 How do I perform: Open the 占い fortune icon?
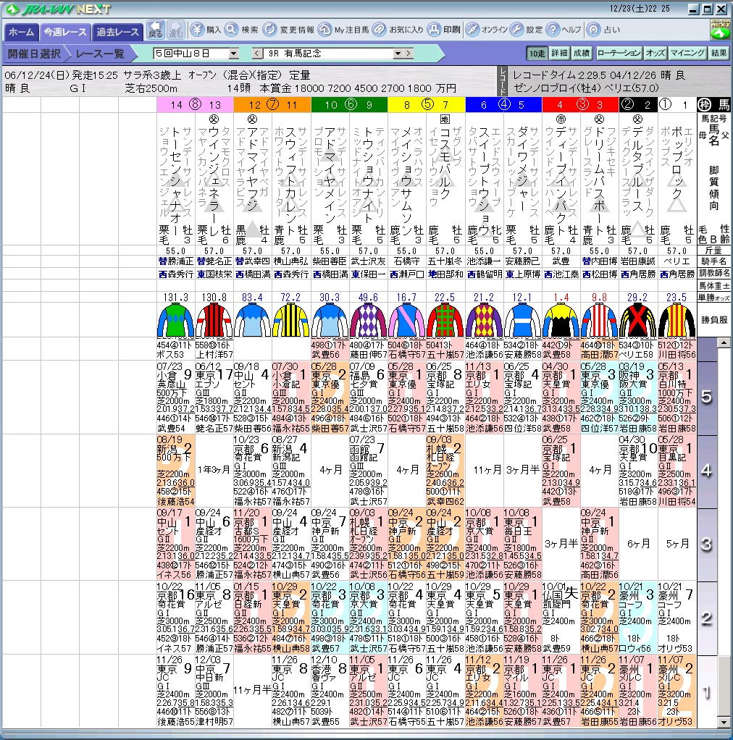593,30
